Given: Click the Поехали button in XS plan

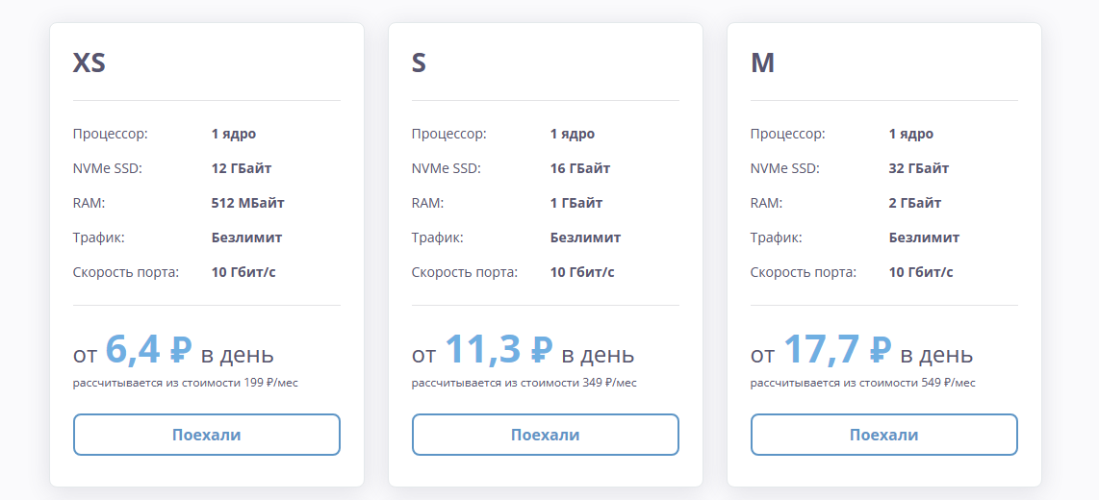Looking at the screenshot, I should (x=207, y=435).
